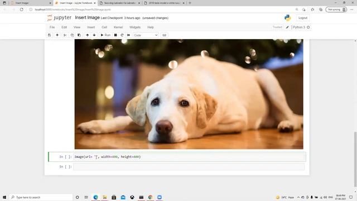Viewport: 357px width, 201px height.
Task: Open the File menu
Action: pyautogui.click(x=52, y=27)
